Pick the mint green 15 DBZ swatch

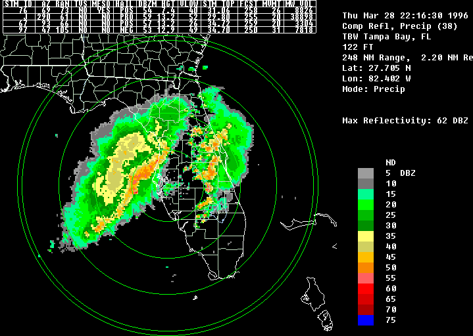coord(366,194)
